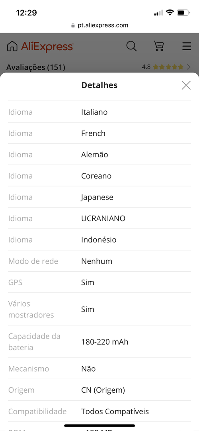This screenshot has width=199, height=431.
Task: Open the hamburger menu icon
Action: 187,46
